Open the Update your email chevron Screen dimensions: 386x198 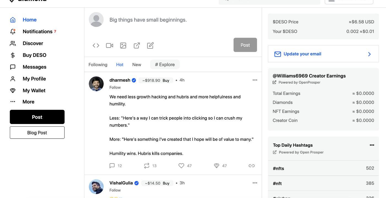[369, 54]
